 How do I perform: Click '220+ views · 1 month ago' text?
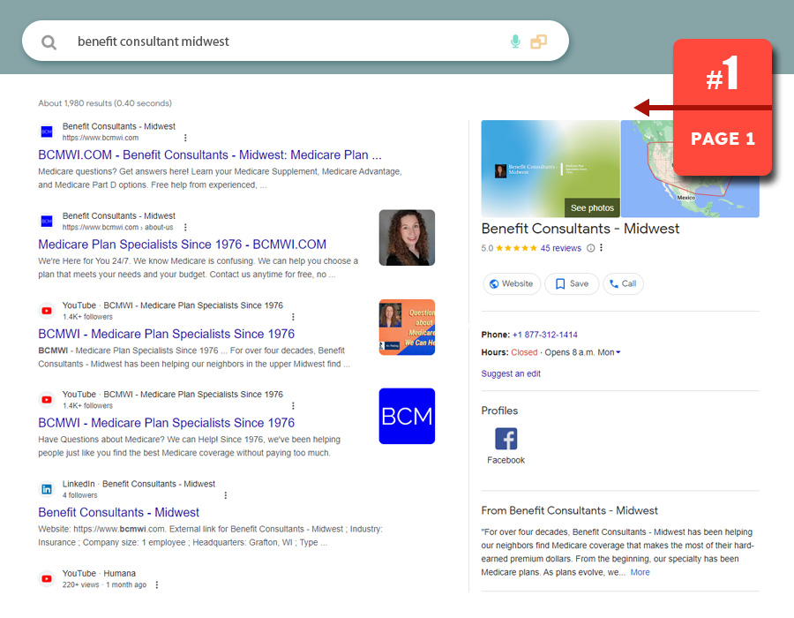point(104,584)
